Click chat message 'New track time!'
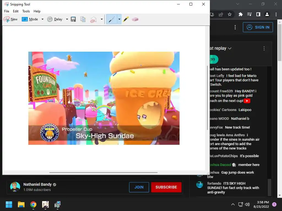 pyautogui.click(x=237, y=127)
